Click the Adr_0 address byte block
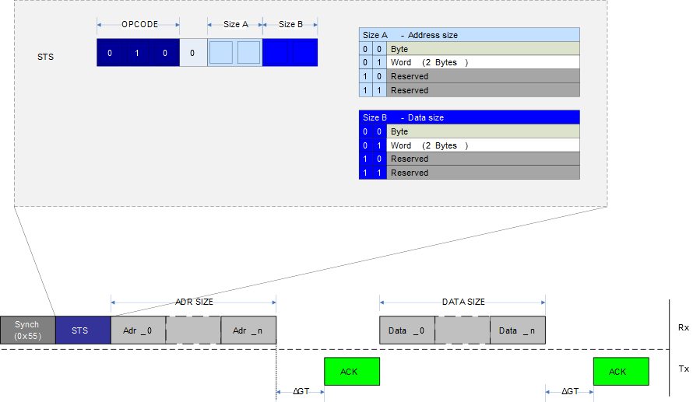The height and width of the screenshot is (402, 693). coord(138,330)
